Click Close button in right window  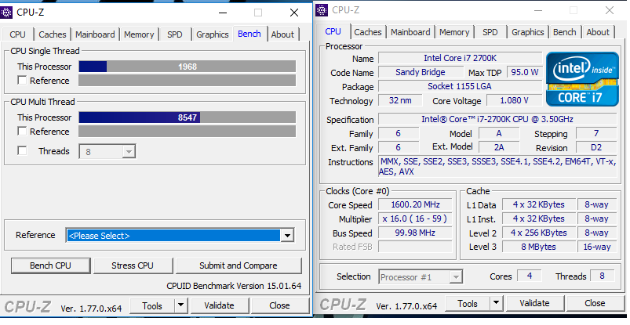click(x=595, y=303)
